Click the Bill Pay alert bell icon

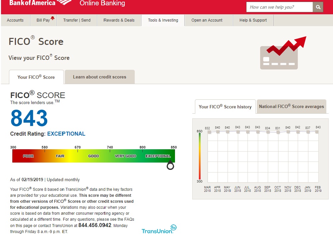tap(53, 18)
